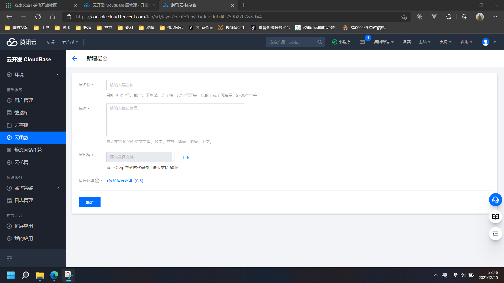The width and height of the screenshot is (504, 283).
Task: Click the 上传 upload button
Action: [x=185, y=157]
